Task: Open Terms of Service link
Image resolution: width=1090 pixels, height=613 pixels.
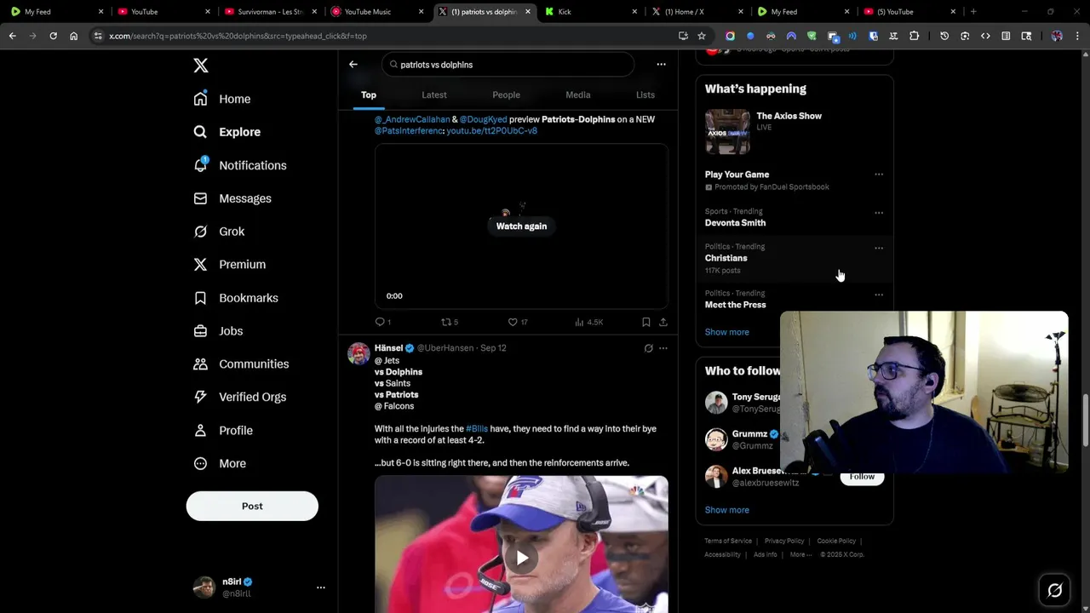Action: pos(728,541)
